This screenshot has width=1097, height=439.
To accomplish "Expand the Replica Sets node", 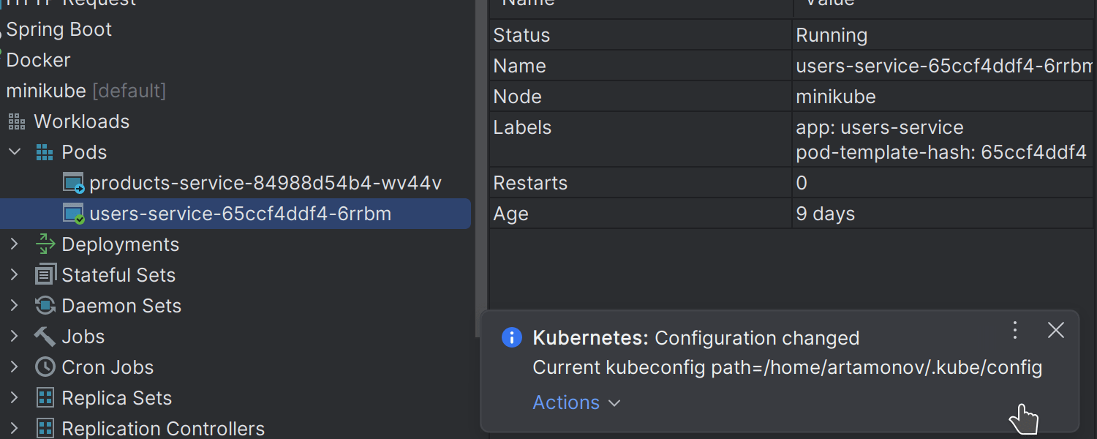I will [15, 398].
